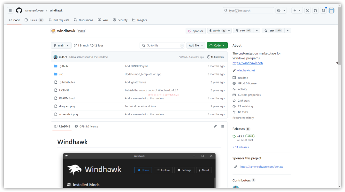Open the Custom properties sidebar link
Viewport: 345px width, 192px height.
pyautogui.click(x=249, y=95)
